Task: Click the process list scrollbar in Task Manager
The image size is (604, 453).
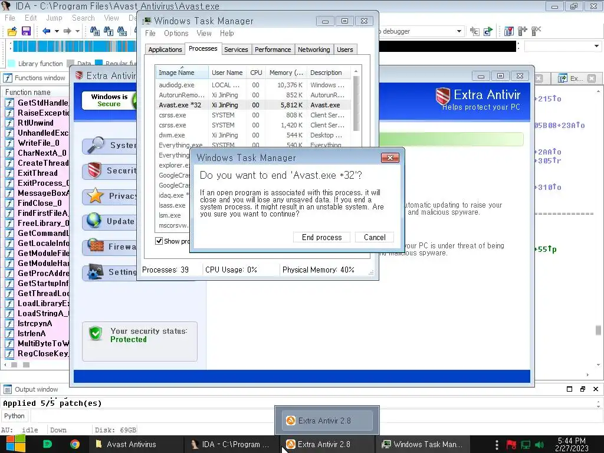Action: point(356,103)
